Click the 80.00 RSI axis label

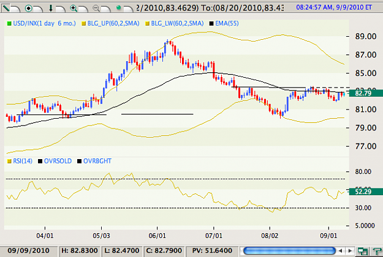(x=363, y=172)
